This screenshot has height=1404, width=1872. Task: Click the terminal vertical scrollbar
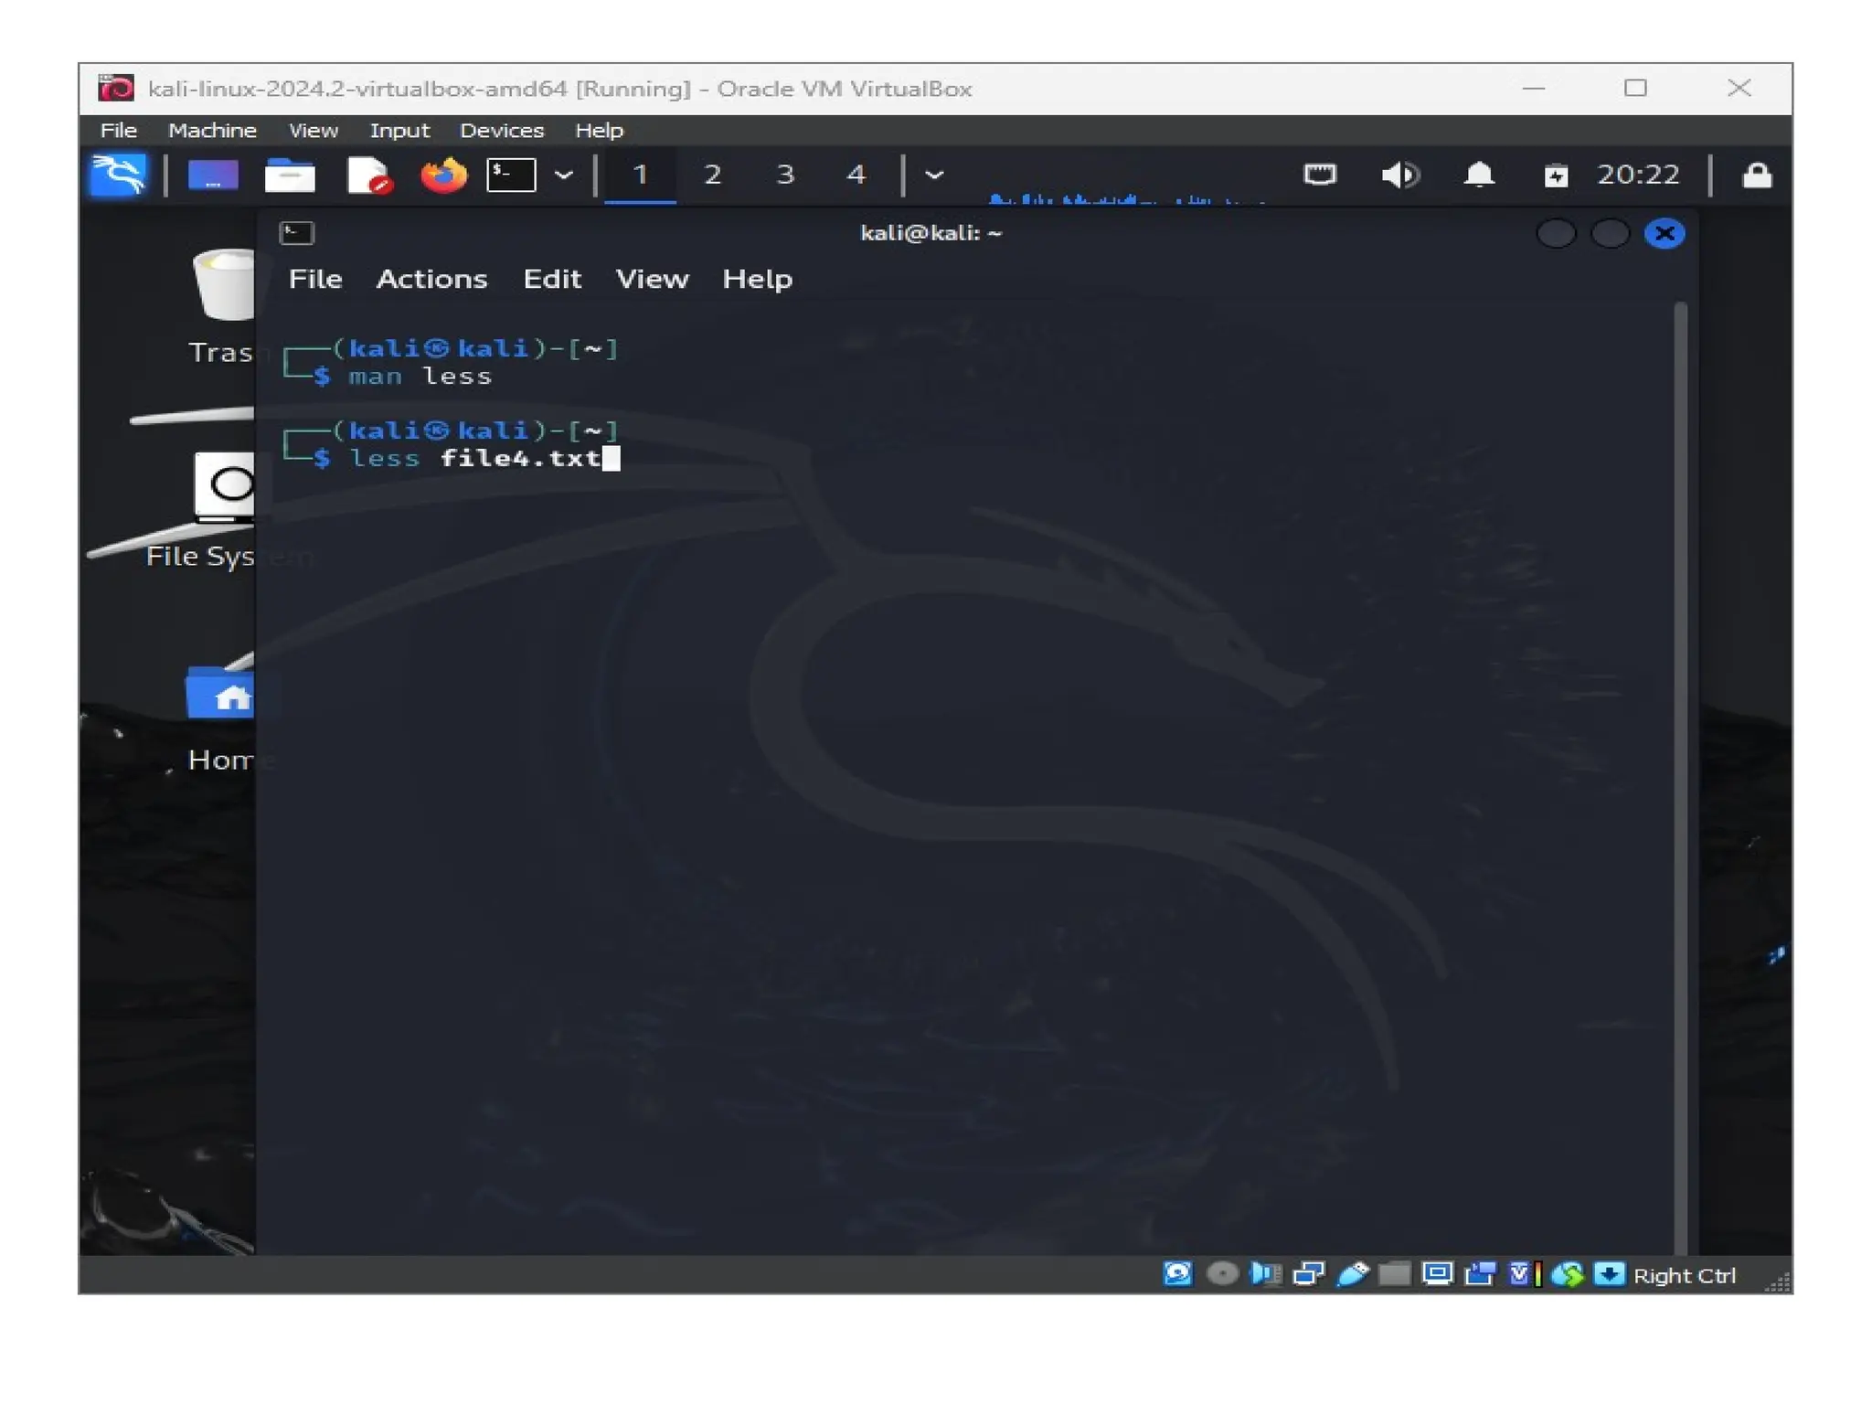(1680, 777)
